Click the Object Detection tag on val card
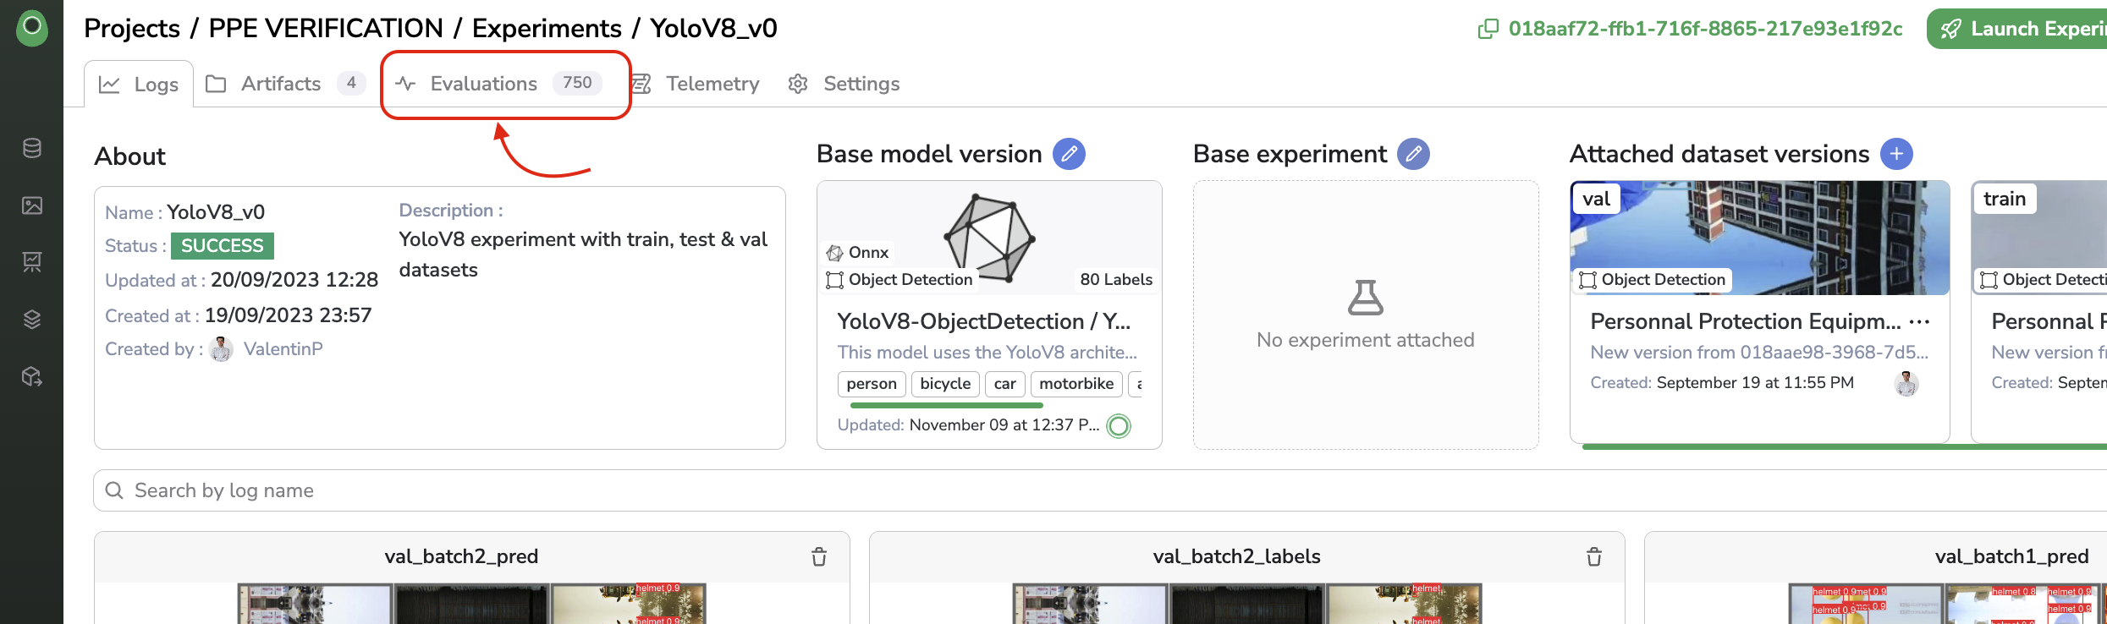Viewport: 2107px width, 624px height. coord(1653,280)
